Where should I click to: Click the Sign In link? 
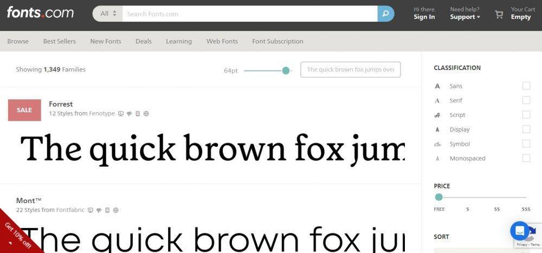point(424,17)
